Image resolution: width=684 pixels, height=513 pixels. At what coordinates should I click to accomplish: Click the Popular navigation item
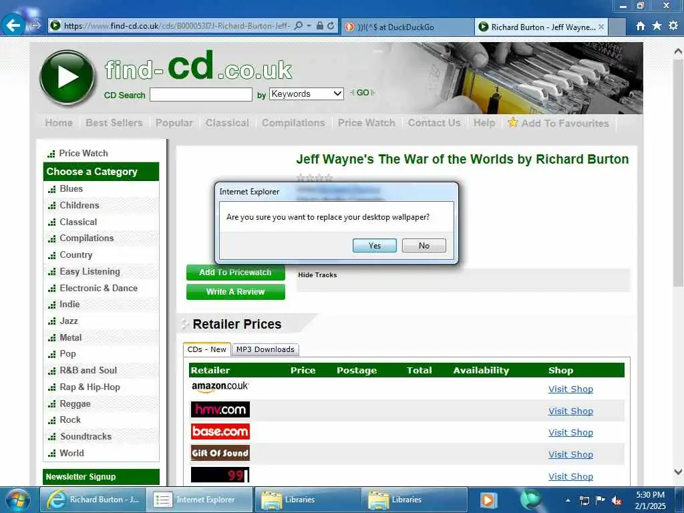(174, 123)
